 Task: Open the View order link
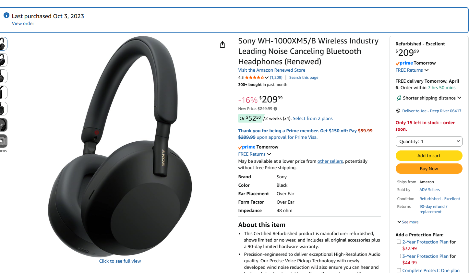(23, 23)
